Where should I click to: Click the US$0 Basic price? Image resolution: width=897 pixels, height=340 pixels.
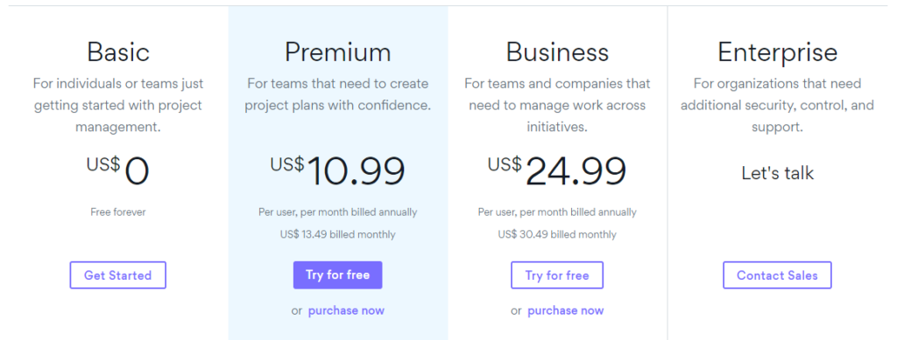118,170
